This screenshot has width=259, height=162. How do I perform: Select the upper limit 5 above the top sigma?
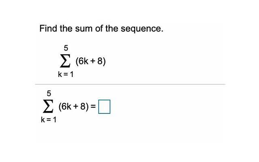point(66,48)
